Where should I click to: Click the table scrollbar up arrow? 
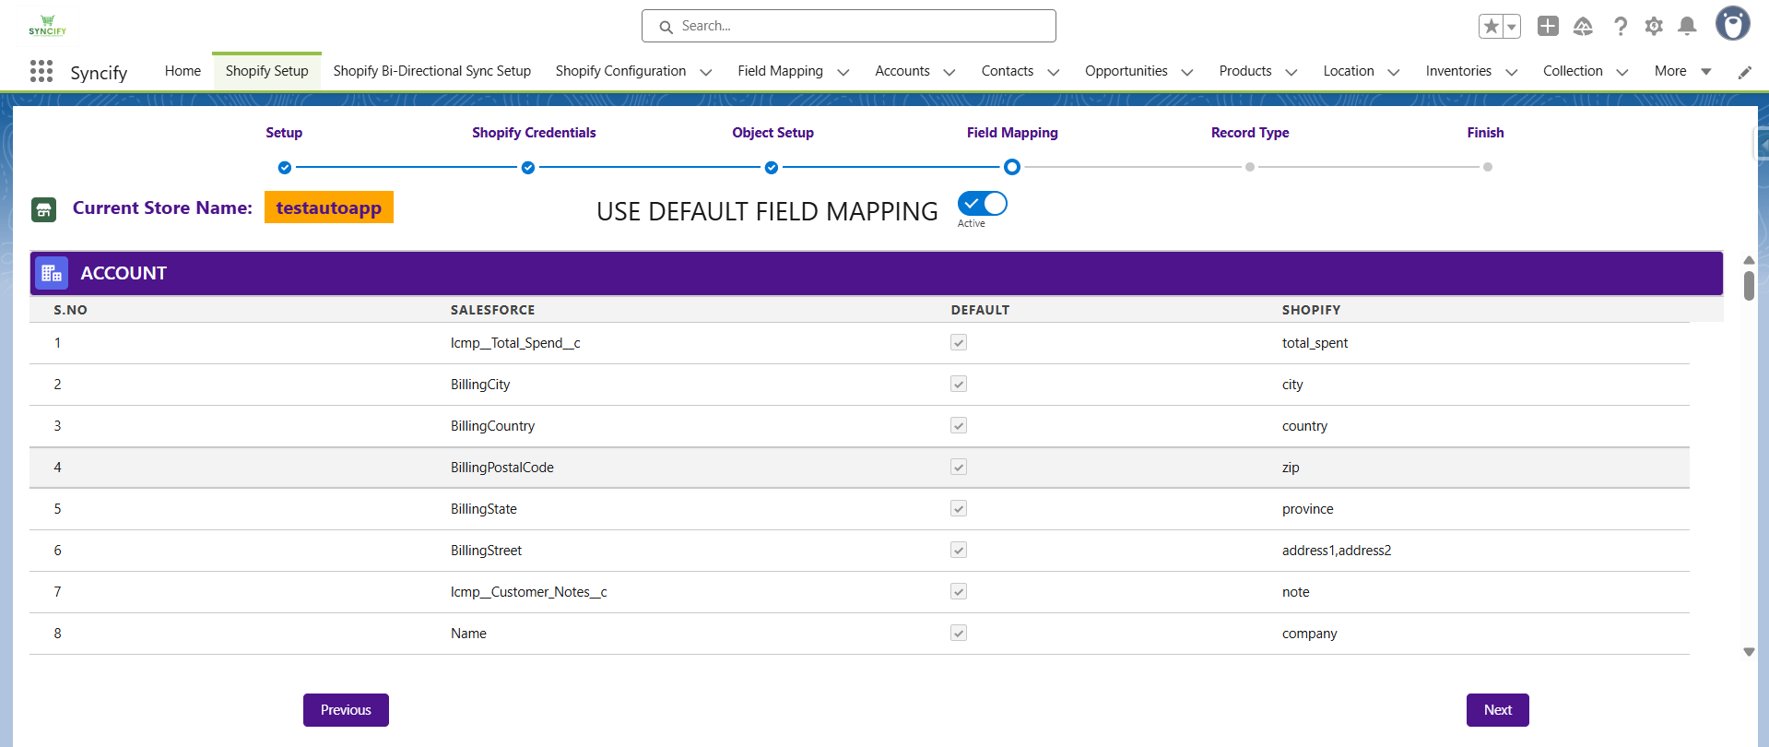click(1749, 260)
